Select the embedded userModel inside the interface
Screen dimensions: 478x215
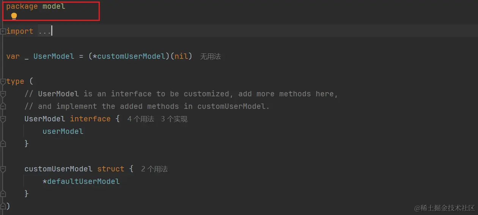[63, 132]
